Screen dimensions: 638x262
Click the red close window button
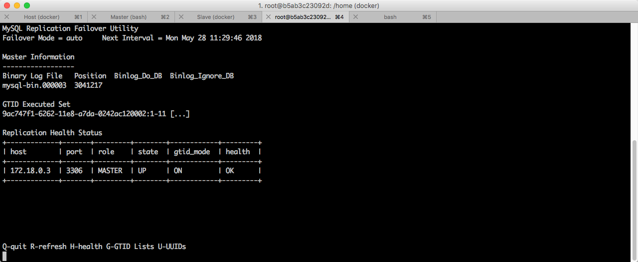tap(7, 5)
